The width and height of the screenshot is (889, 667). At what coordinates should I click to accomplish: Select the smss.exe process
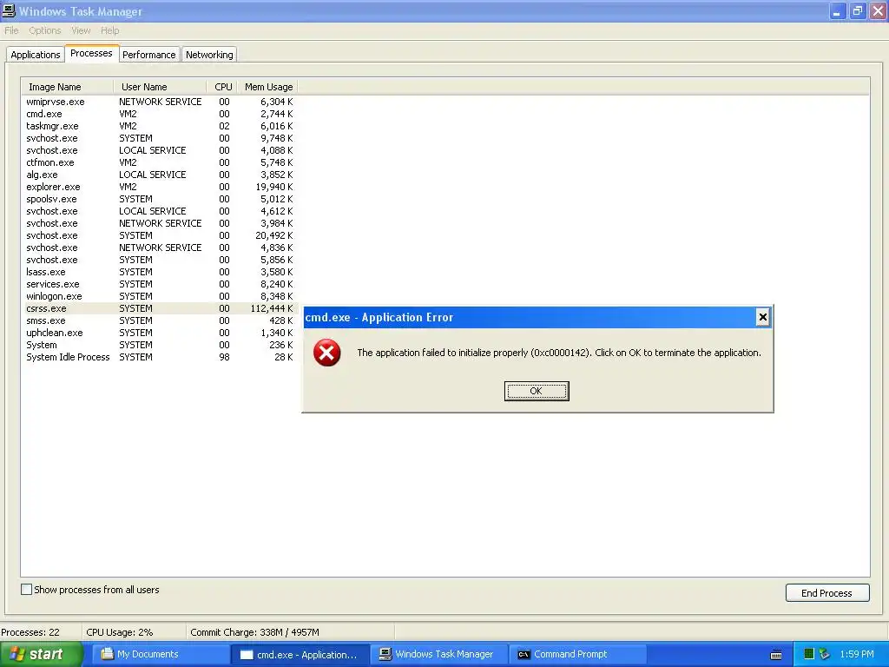click(x=160, y=320)
